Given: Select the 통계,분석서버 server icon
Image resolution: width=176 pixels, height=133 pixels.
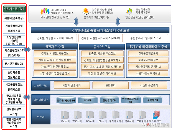Looking at the screenshot, I should coord(116,115).
